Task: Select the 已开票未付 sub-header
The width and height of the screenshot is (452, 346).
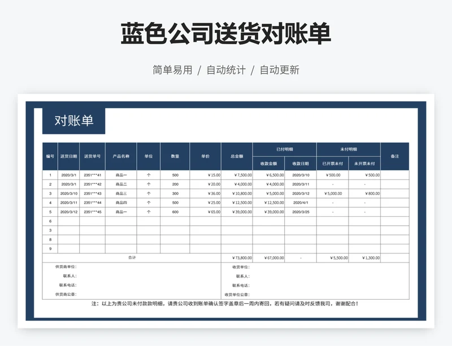Action: pyautogui.click(x=333, y=164)
